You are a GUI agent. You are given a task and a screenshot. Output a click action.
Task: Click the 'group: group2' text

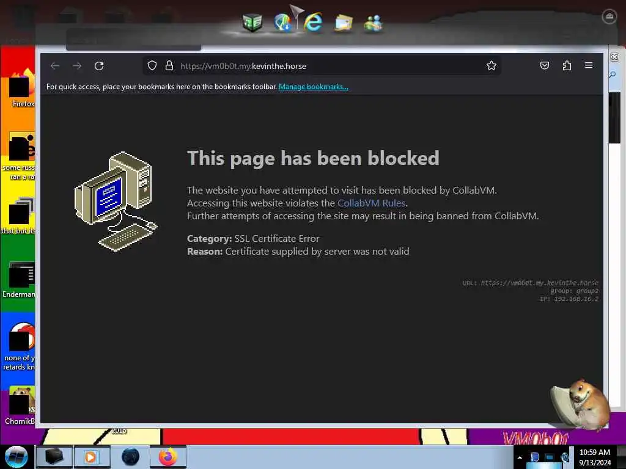(x=575, y=291)
